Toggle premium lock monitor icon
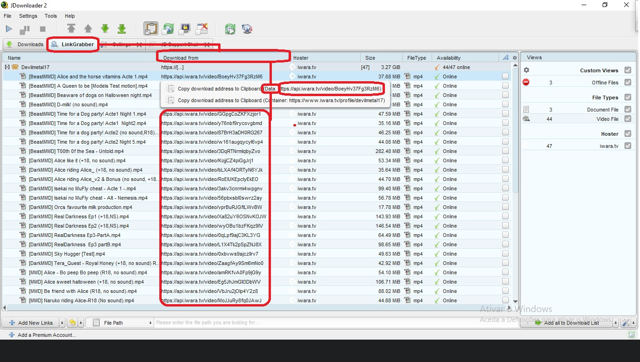640x362 pixels. pos(185,29)
